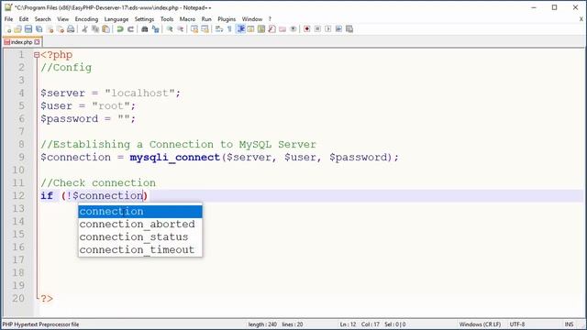Create a new file with New icon
Image resolution: width=587 pixels, height=330 pixels.
point(7,29)
